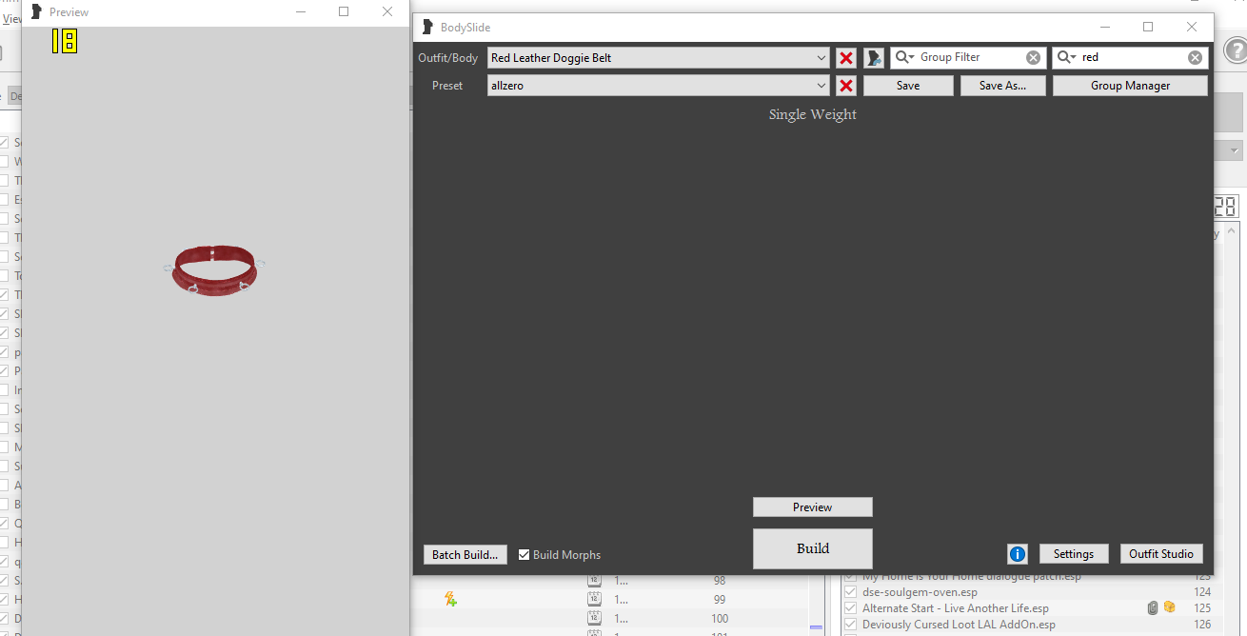
Task: Expand the Preset dropdown list
Action: (821, 86)
